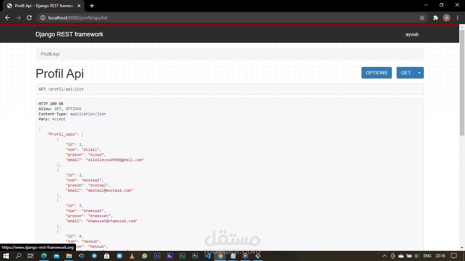This screenshot has width=465, height=261.
Task: Open File Explorer from the taskbar
Action: [x=69, y=256]
